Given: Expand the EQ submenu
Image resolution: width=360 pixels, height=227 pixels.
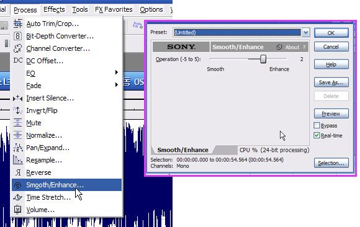Looking at the screenshot, I should click(66, 73).
